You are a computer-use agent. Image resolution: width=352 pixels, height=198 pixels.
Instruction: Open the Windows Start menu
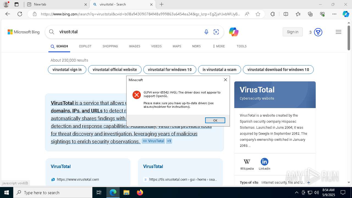pyautogui.click(x=7, y=193)
